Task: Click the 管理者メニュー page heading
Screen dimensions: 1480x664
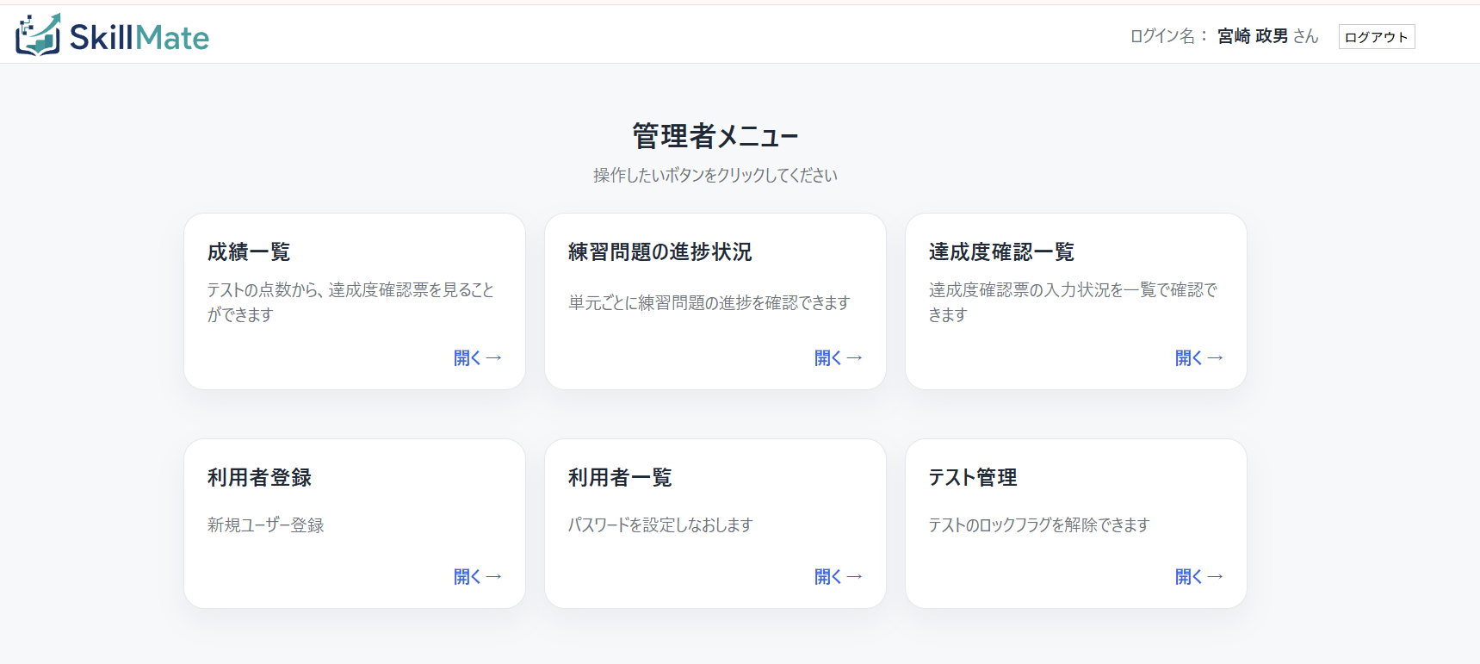Action: pyautogui.click(x=715, y=136)
